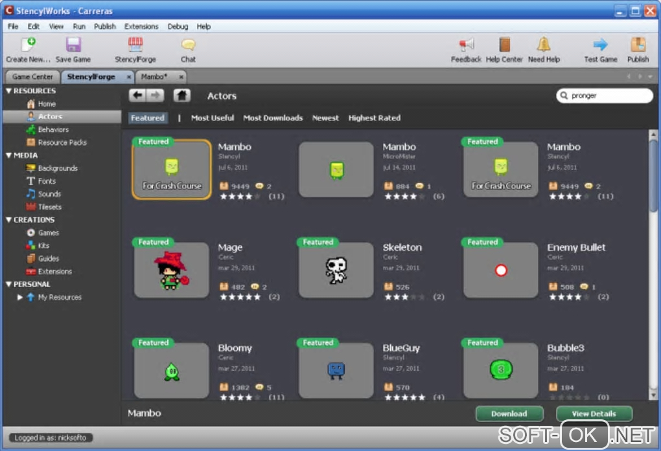This screenshot has height=451, width=661.
Task: Sort by Highest Rated
Action: coord(375,118)
